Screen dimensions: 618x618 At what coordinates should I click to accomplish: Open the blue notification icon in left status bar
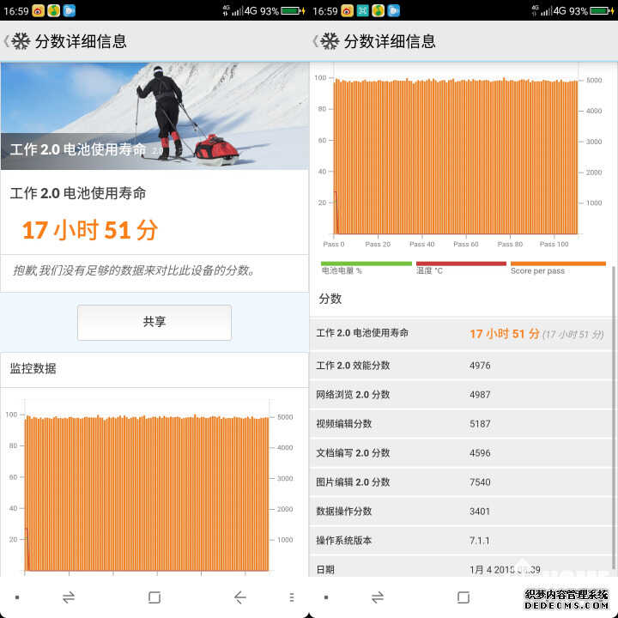[69, 10]
